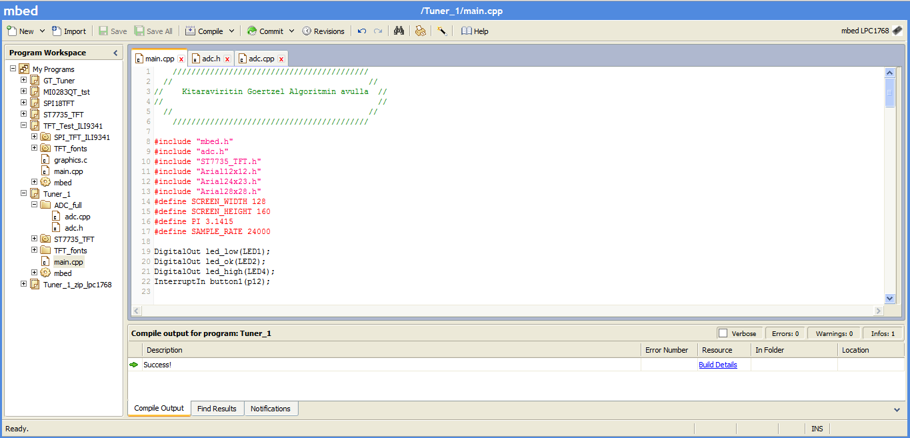Click the INS indicator in status bar

pyautogui.click(x=817, y=429)
